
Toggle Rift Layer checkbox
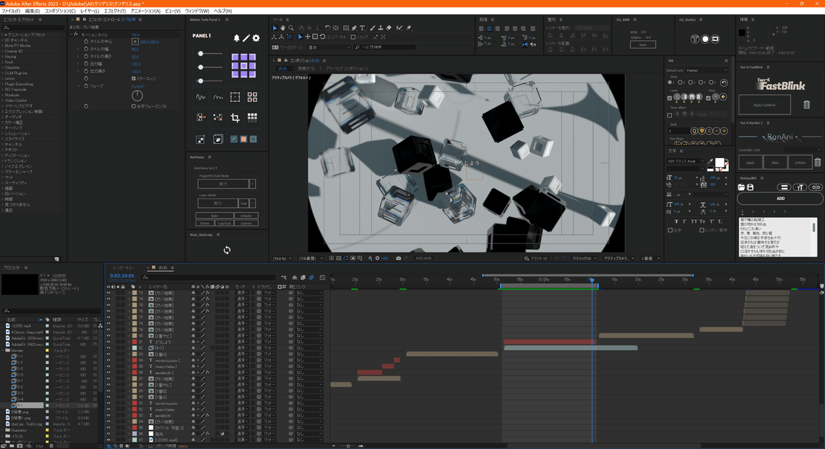click(x=670, y=98)
